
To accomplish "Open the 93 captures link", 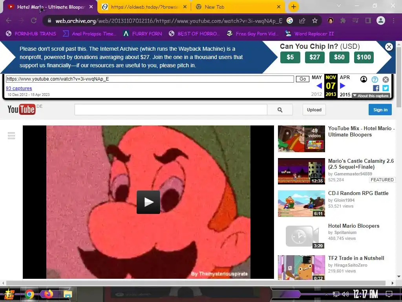I will pyautogui.click(x=19, y=88).
